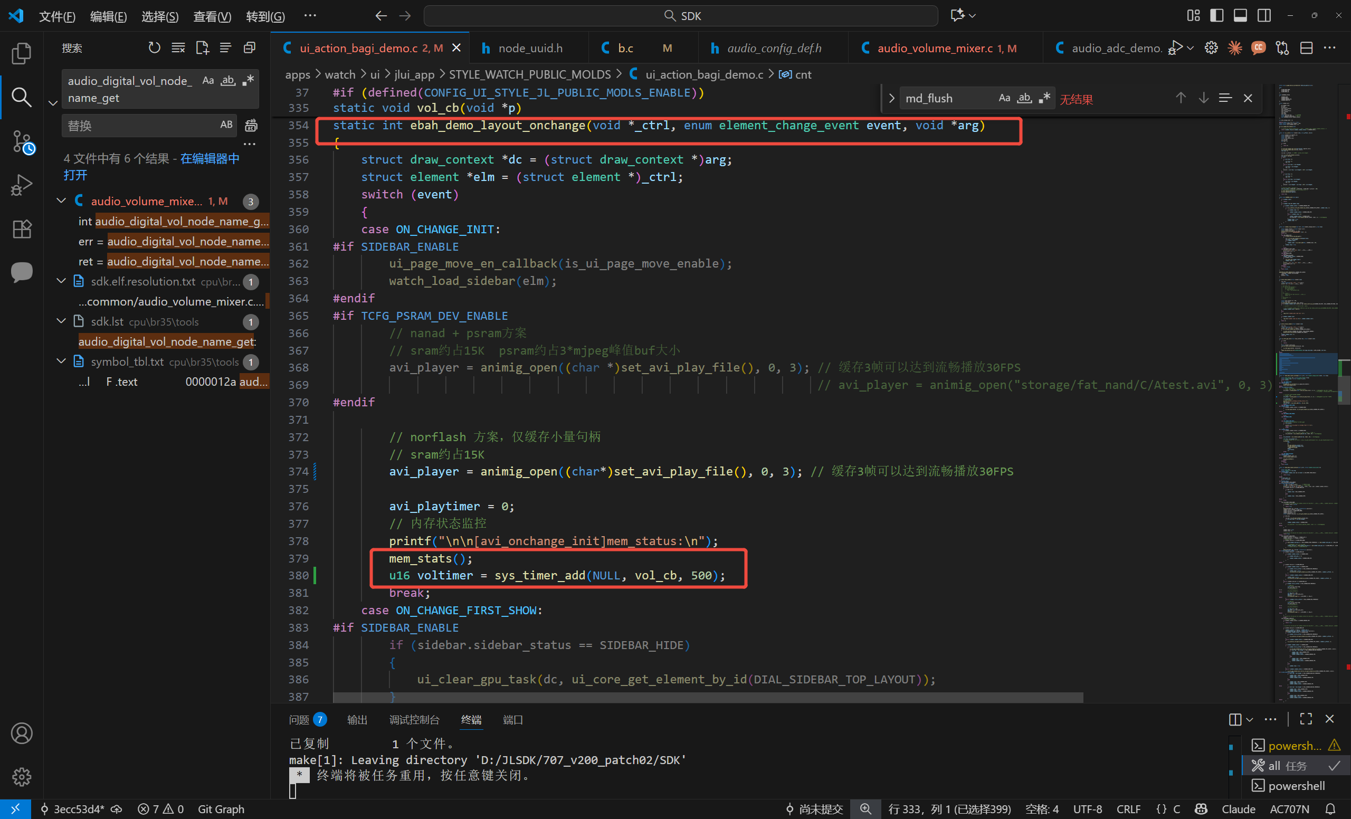Open the Extensions view
The image size is (1351, 819).
click(x=22, y=228)
